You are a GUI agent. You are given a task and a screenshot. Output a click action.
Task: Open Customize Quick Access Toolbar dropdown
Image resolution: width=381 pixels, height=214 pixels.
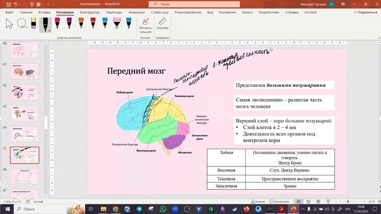pyautogui.click(x=48, y=4)
